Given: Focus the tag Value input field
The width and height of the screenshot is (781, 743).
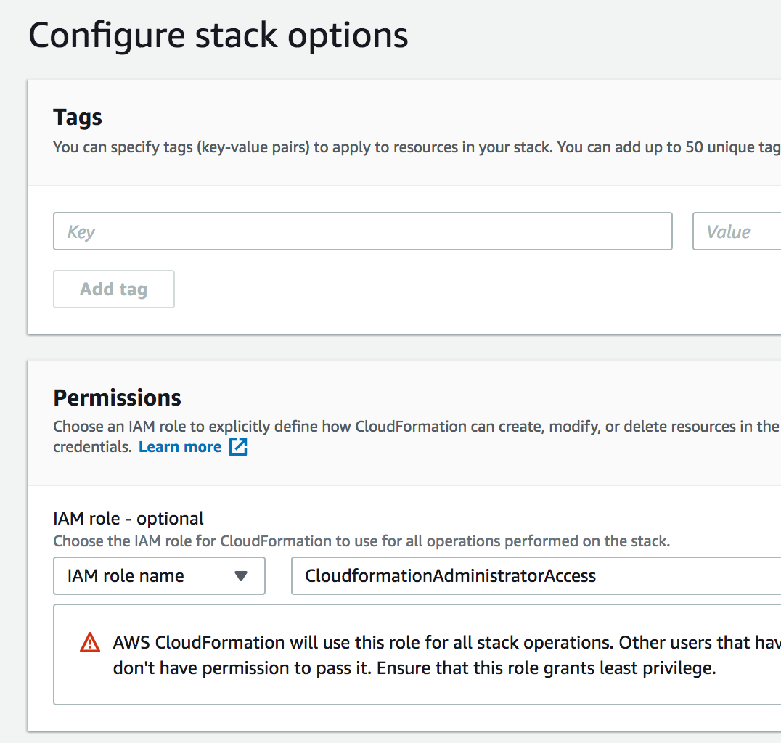Looking at the screenshot, I should (x=736, y=231).
